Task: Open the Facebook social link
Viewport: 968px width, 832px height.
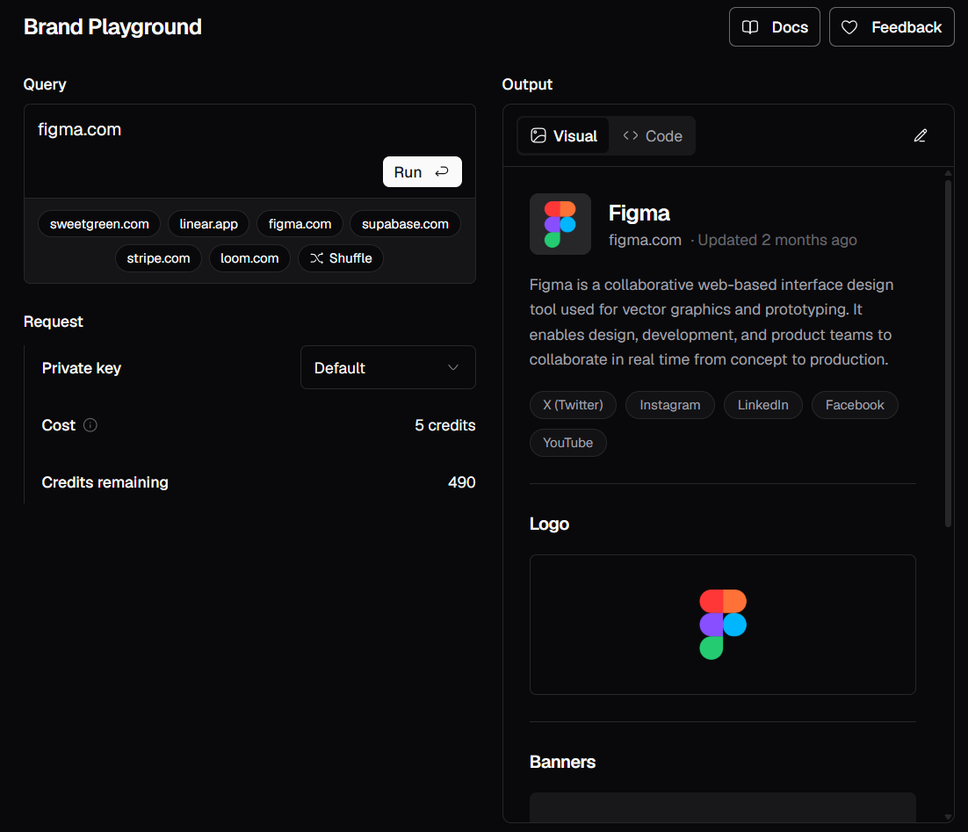Action: point(855,405)
